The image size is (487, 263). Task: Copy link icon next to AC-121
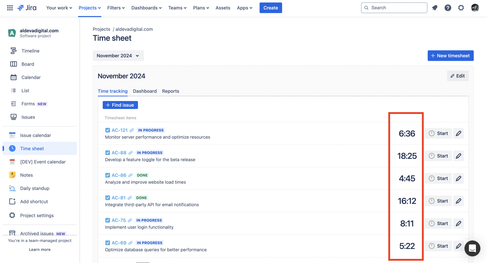coord(132,130)
